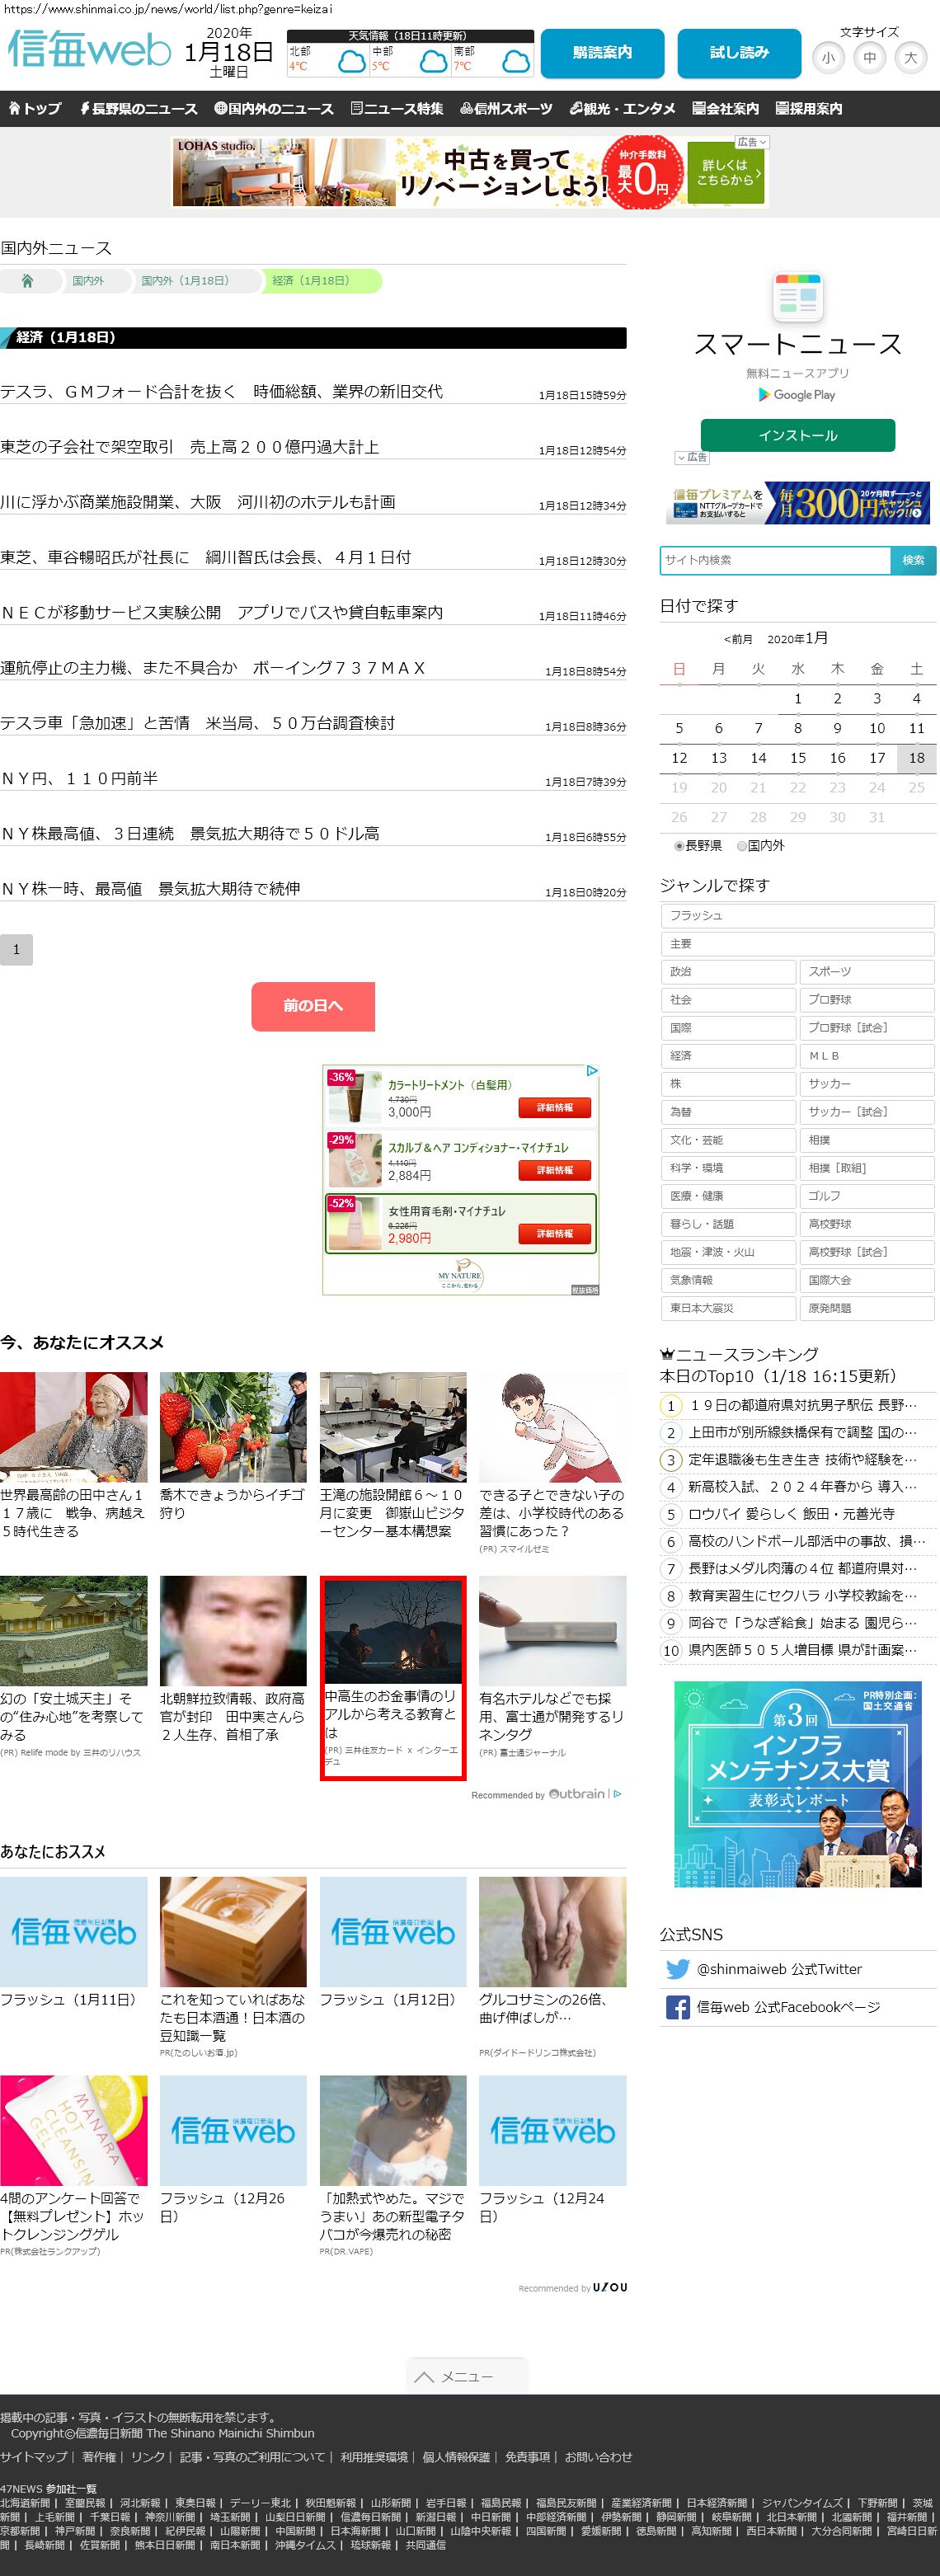
Task: Open the 信毎web official Facebook page
Action: tap(787, 2006)
